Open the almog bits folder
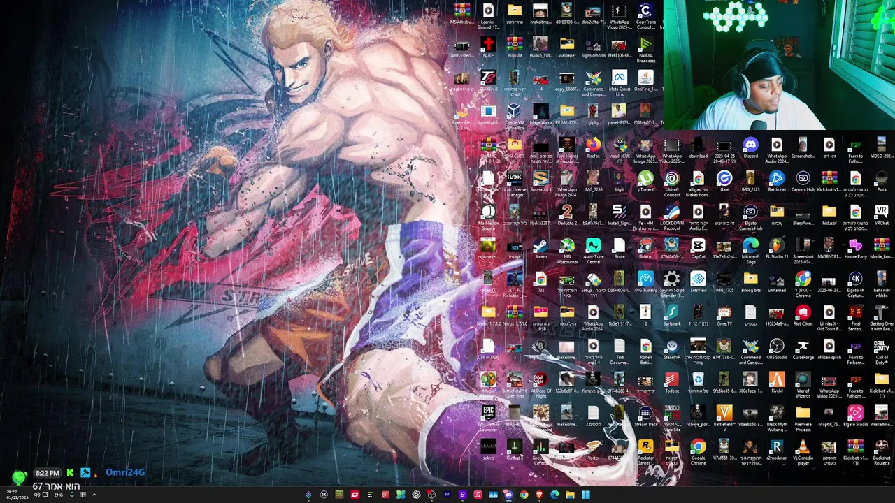895x503 pixels. [x=750, y=283]
